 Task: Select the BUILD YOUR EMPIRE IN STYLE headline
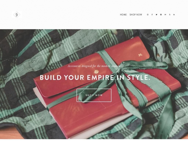point(95,77)
